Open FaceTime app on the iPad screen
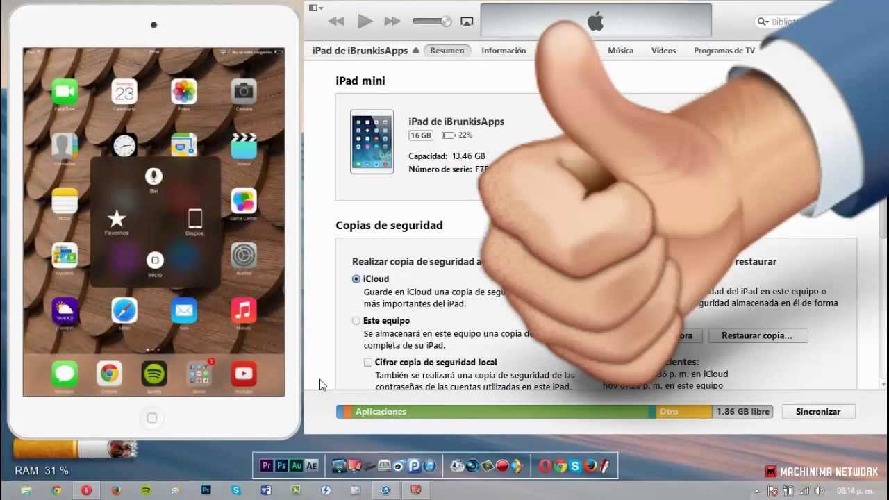The width and height of the screenshot is (889, 500). point(65,92)
